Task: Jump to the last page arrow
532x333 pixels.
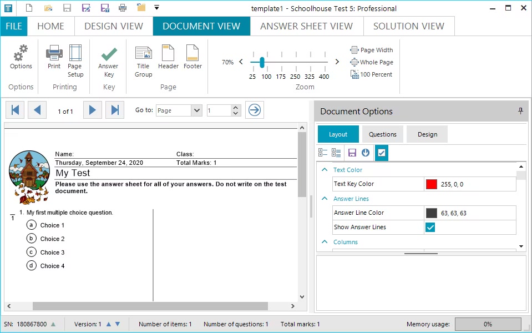Action: (x=115, y=110)
